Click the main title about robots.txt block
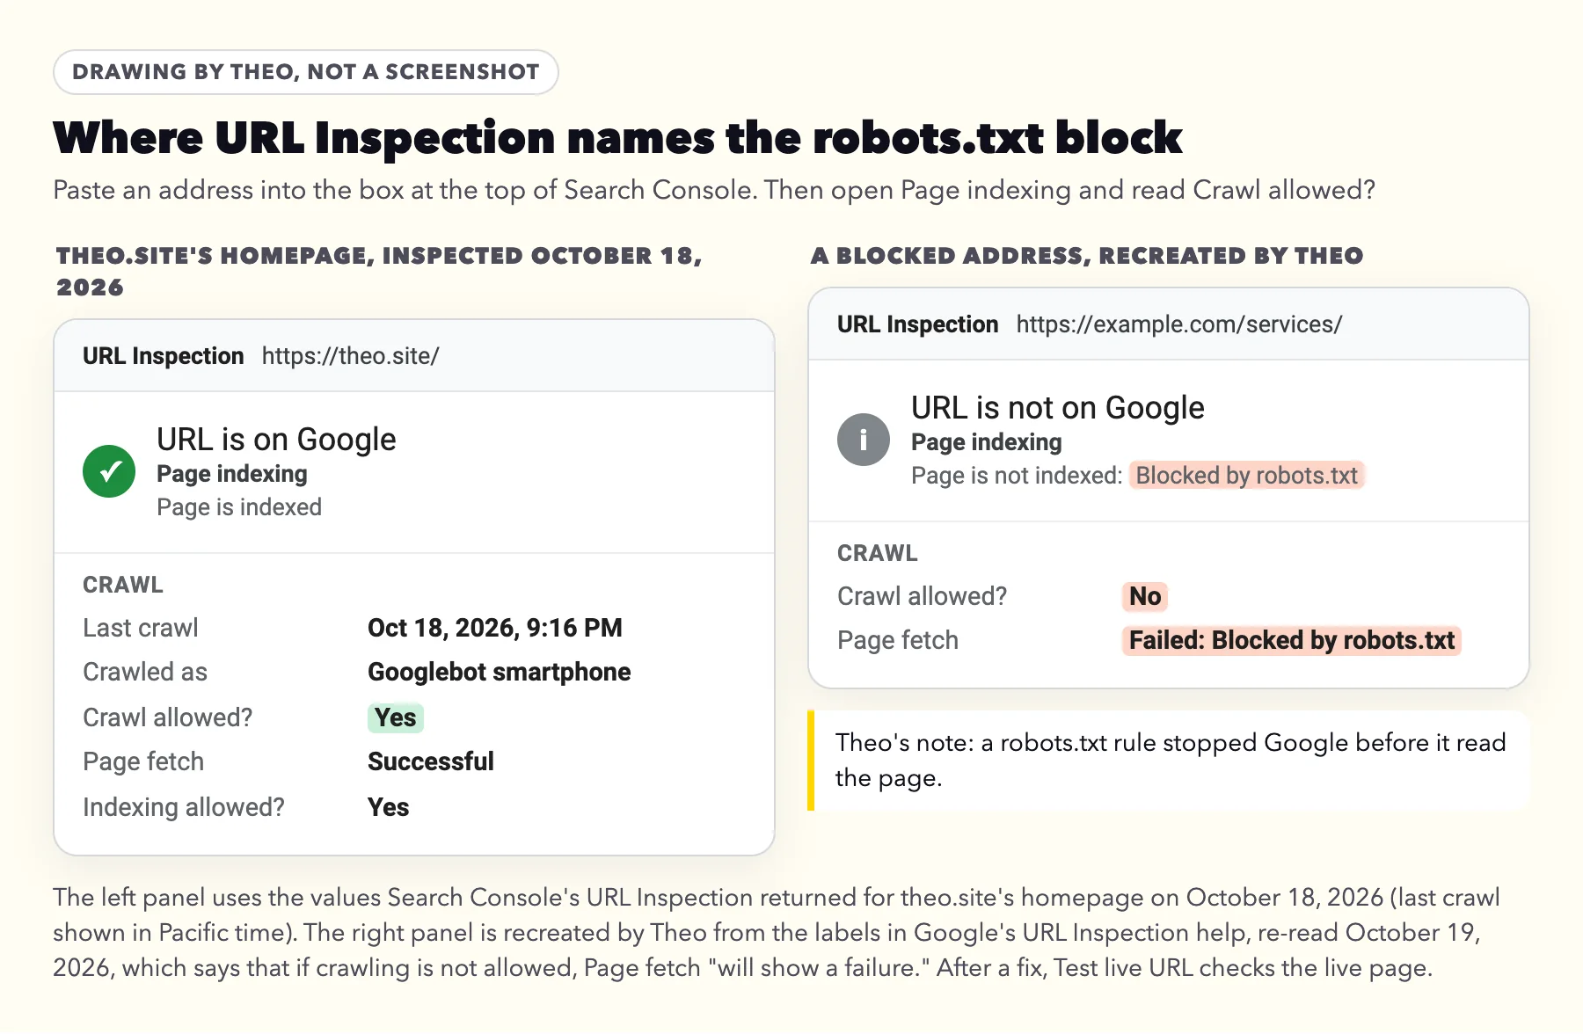 617,138
